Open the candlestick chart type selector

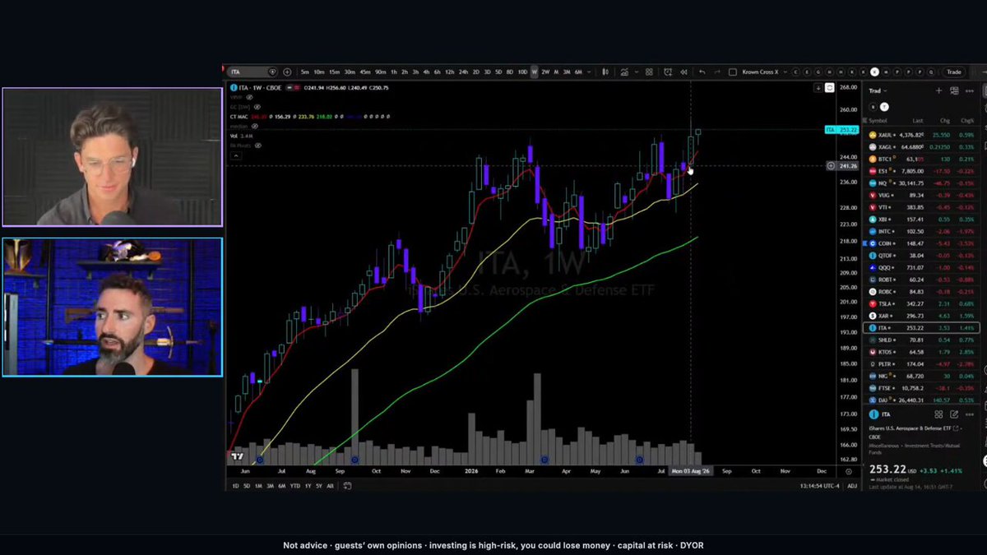coord(606,72)
